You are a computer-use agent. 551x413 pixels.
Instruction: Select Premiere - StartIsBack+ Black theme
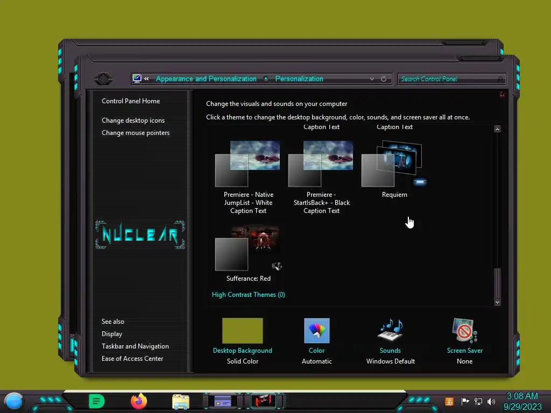pyautogui.click(x=321, y=177)
